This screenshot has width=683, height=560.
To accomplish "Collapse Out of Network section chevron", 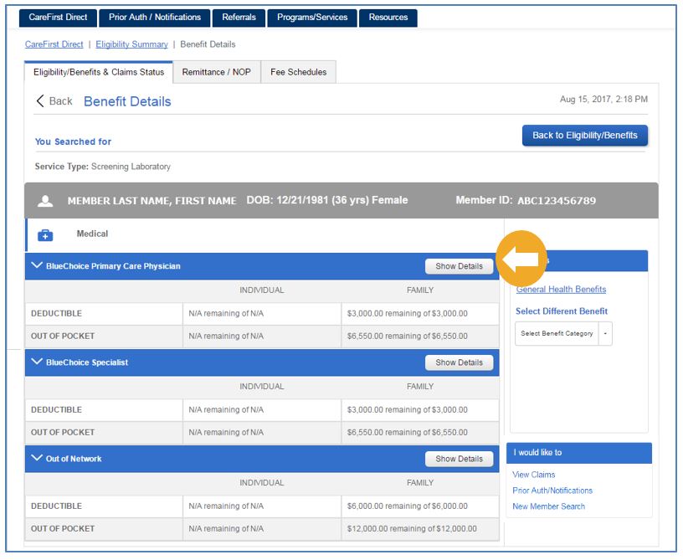I will click(x=37, y=458).
